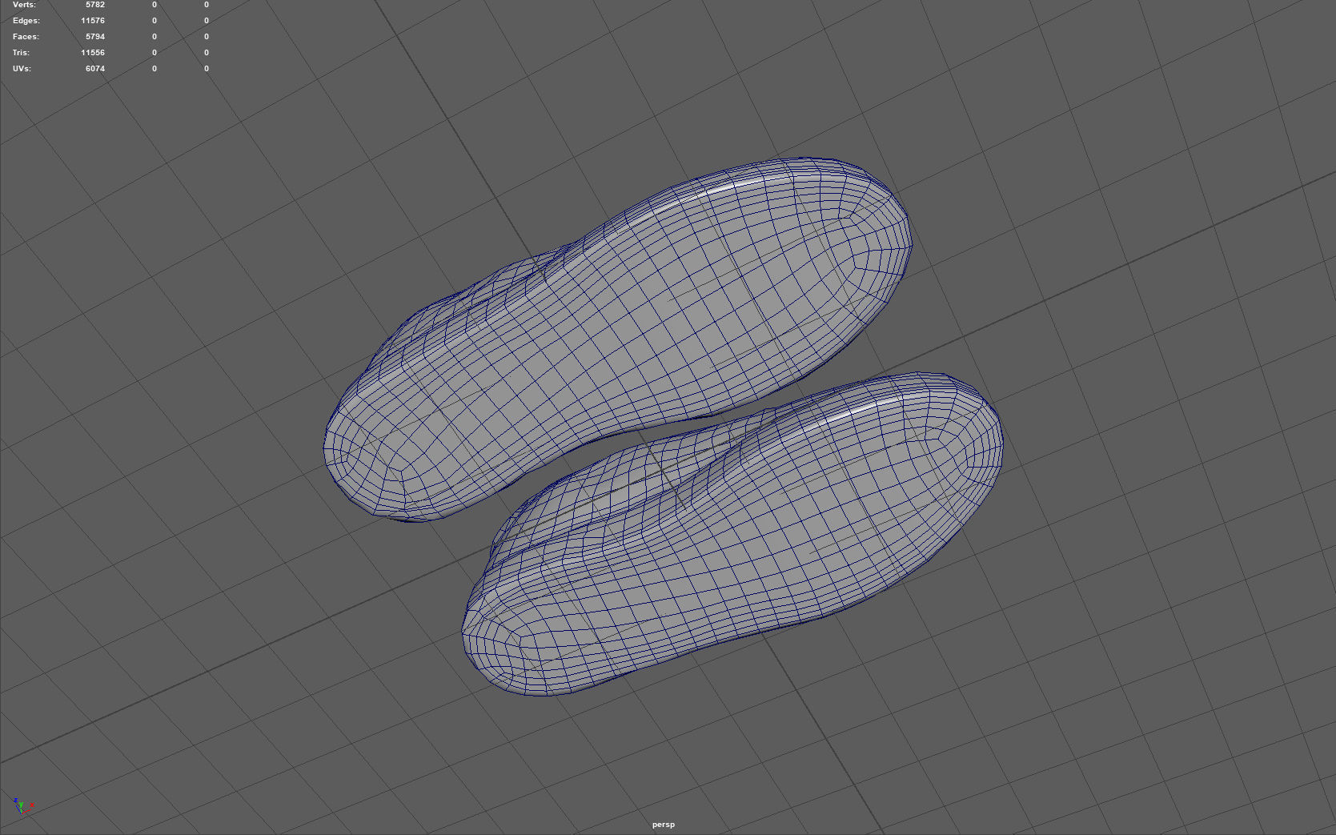Select the Faces: heads-up label
Screen dimensions: 1336x835
tap(26, 37)
